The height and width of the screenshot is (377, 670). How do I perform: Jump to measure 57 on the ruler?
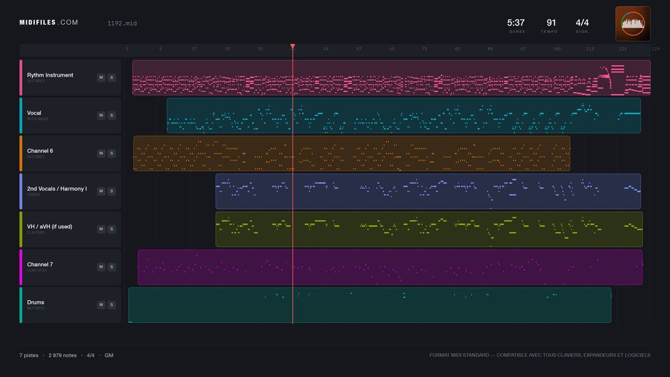359,49
